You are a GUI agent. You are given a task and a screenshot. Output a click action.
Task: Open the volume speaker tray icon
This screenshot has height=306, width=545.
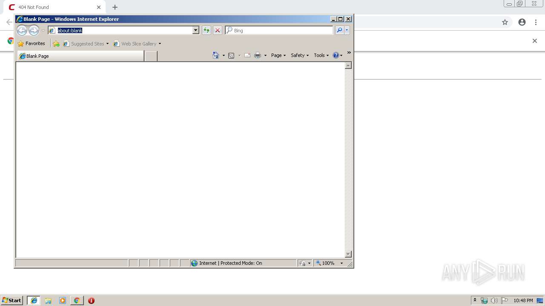494,300
